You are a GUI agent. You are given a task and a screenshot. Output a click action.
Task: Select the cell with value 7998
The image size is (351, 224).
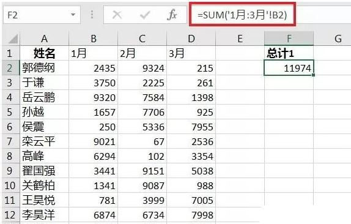click(191, 215)
